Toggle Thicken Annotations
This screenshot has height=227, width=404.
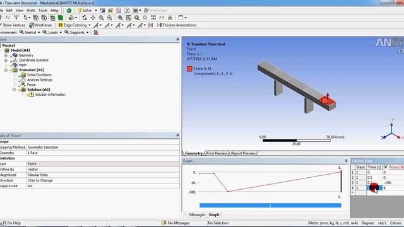(x=177, y=25)
